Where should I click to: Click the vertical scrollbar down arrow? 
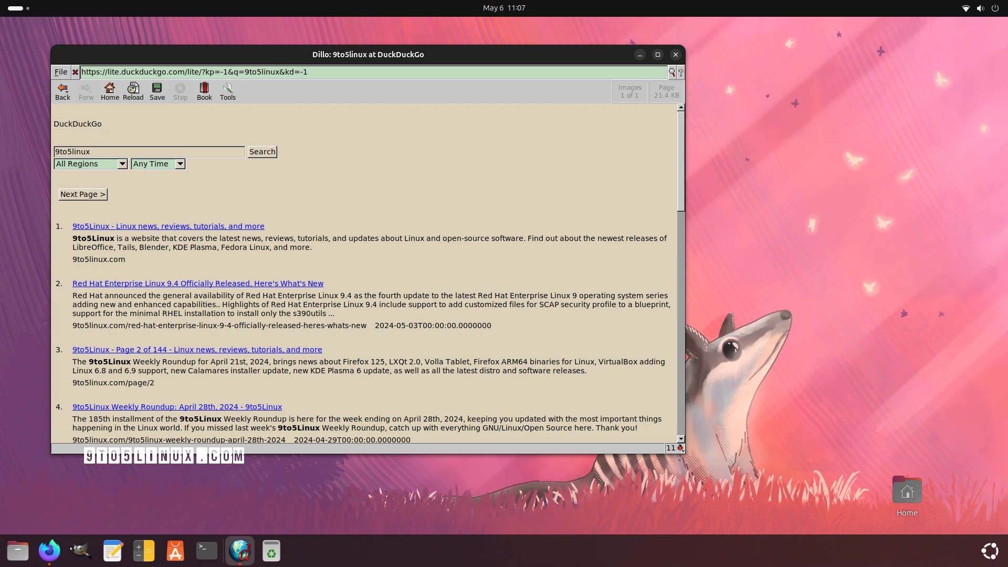[681, 439]
